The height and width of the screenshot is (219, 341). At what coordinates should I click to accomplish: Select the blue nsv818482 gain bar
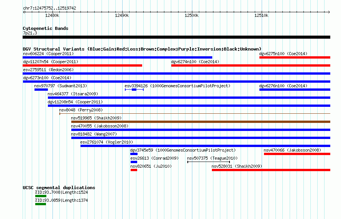[201, 138]
